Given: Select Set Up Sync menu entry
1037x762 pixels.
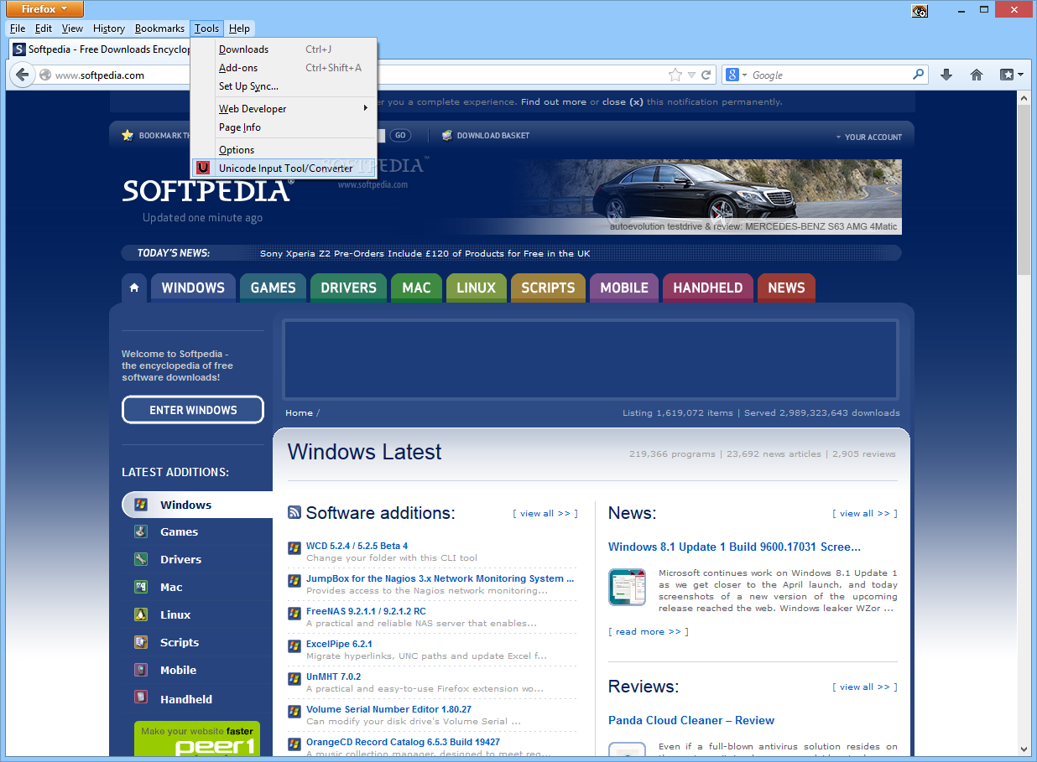Looking at the screenshot, I should pos(284,86).
